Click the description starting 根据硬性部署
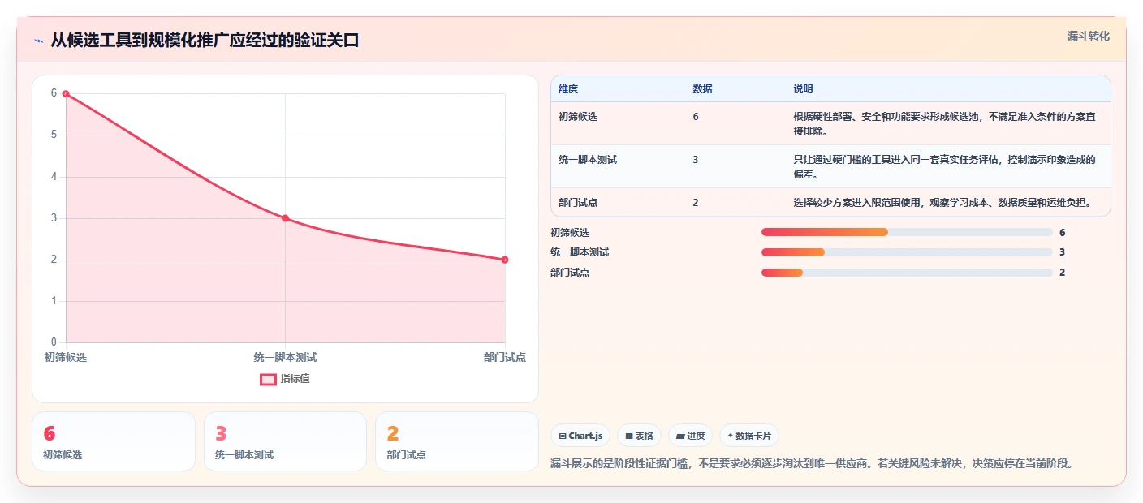This screenshot has width=1143, height=503. [x=944, y=123]
